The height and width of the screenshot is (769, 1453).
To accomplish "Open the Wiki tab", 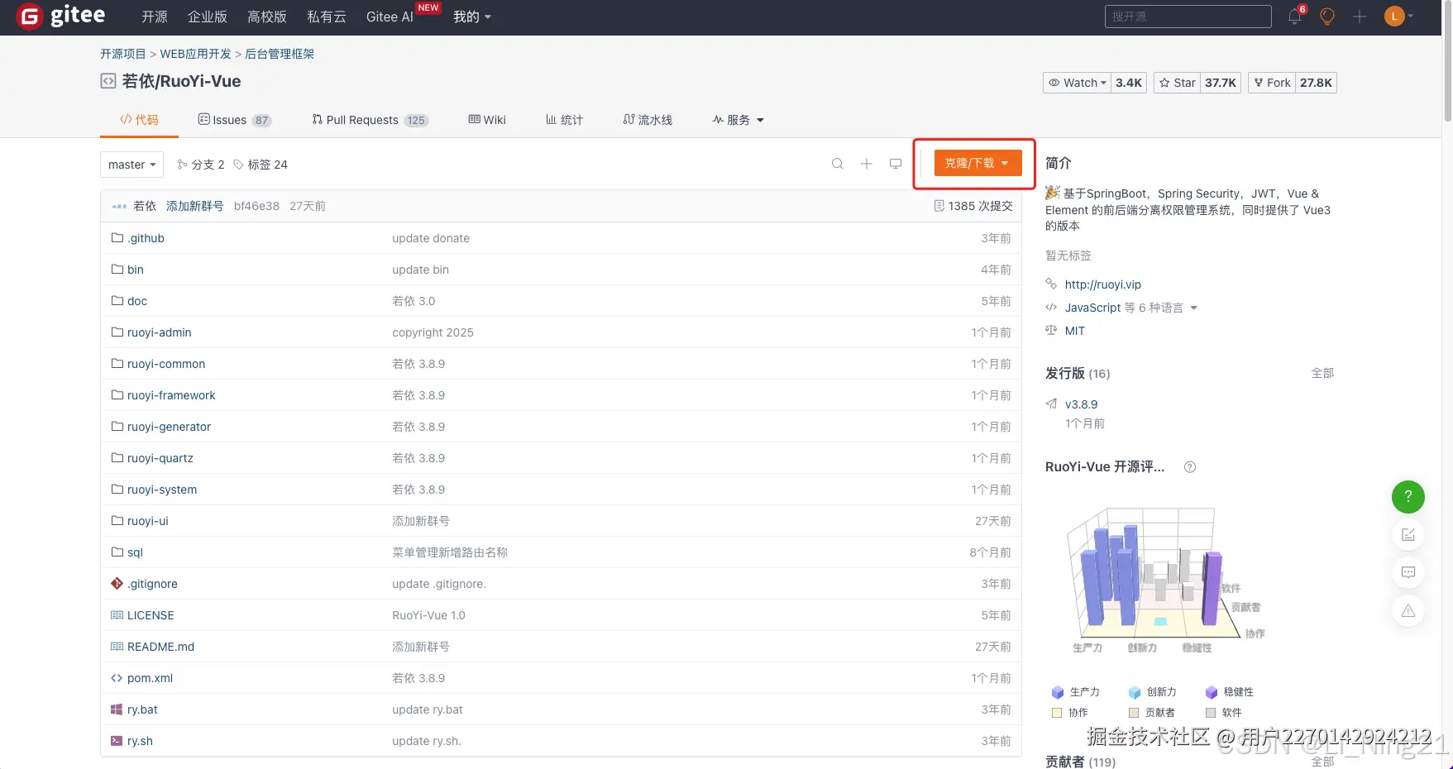I will 486,119.
